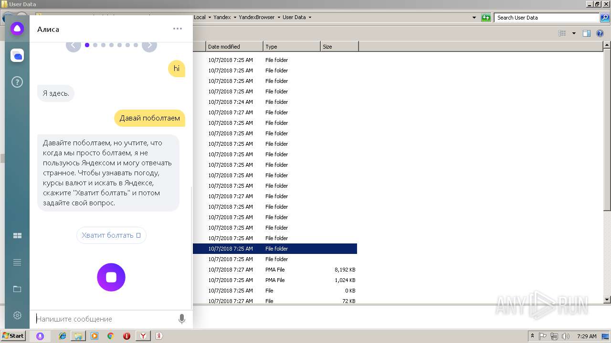Launch Google Chrome from the taskbar
The width and height of the screenshot is (611, 343).
pos(110,336)
